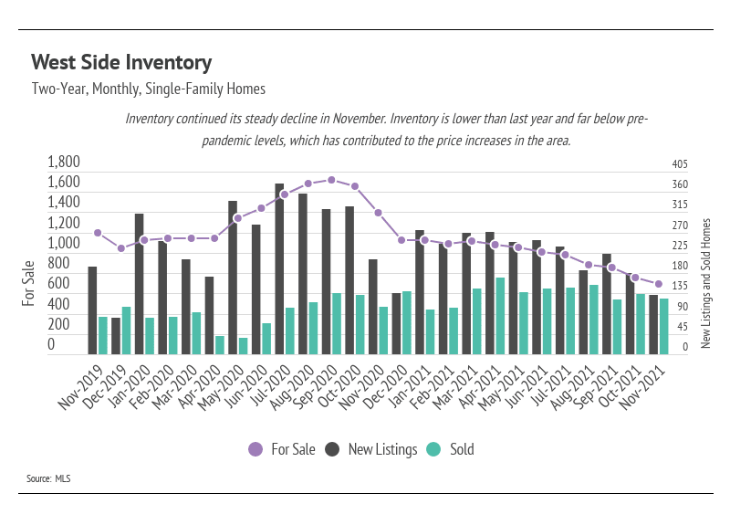This screenshot has height=525, width=730.
Task: Select the Apr-2021 axis label
Action: (478, 386)
